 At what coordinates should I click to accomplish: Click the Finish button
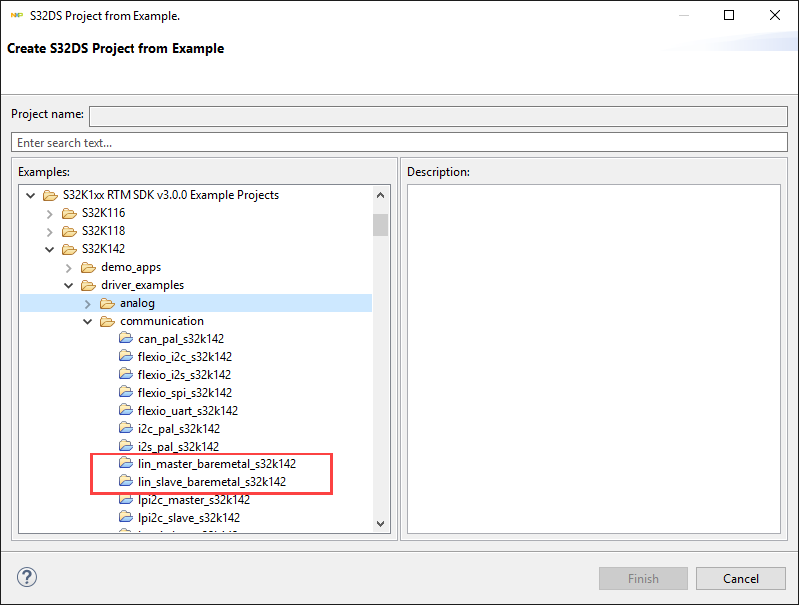click(643, 578)
